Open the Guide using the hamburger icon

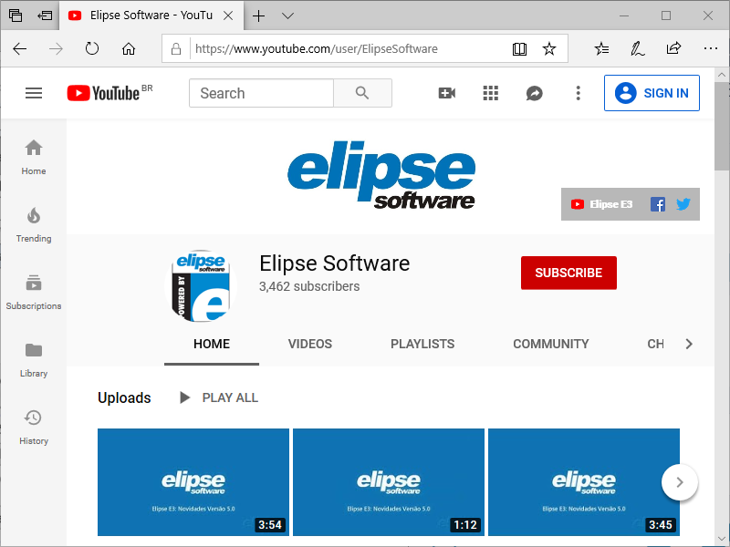click(x=34, y=92)
